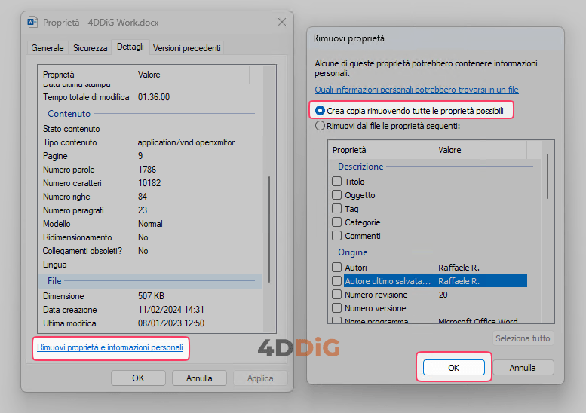Click the value 20 of Numero revisione
The height and width of the screenshot is (413, 586).
point(443,295)
